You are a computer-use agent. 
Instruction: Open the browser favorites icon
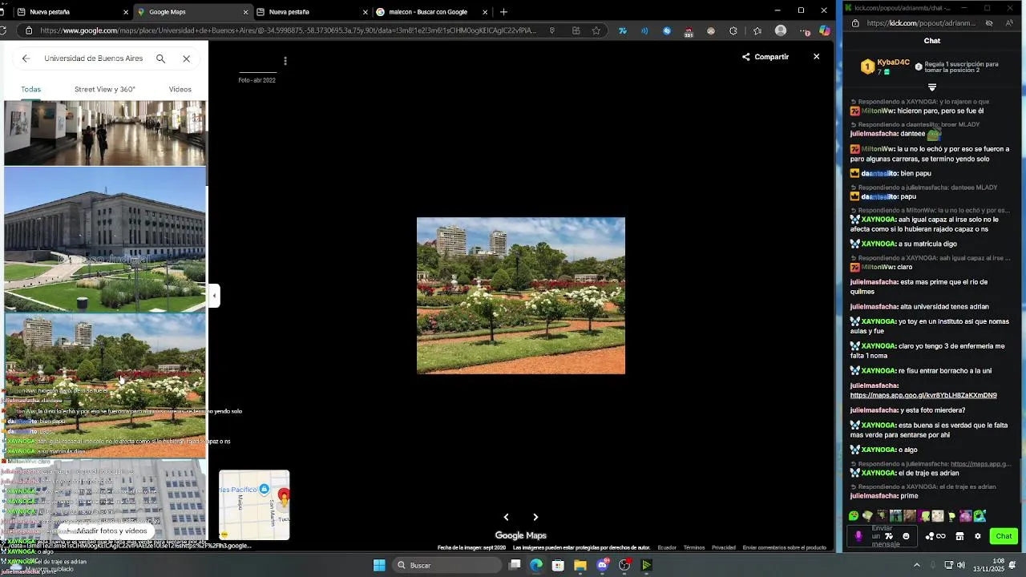pyautogui.click(x=757, y=30)
